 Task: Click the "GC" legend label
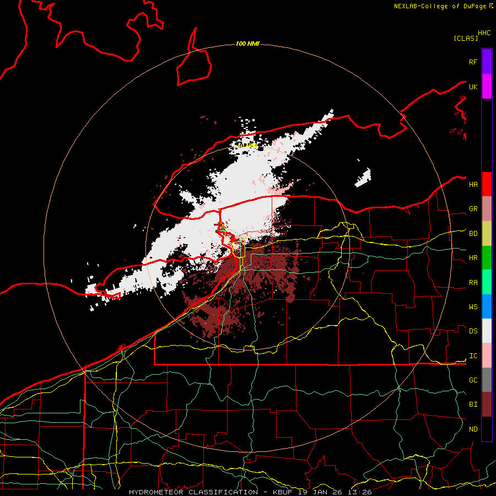[473, 380]
